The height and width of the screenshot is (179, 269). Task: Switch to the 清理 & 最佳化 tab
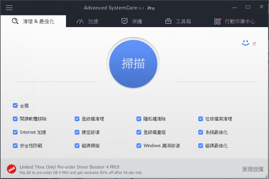click(x=33, y=21)
